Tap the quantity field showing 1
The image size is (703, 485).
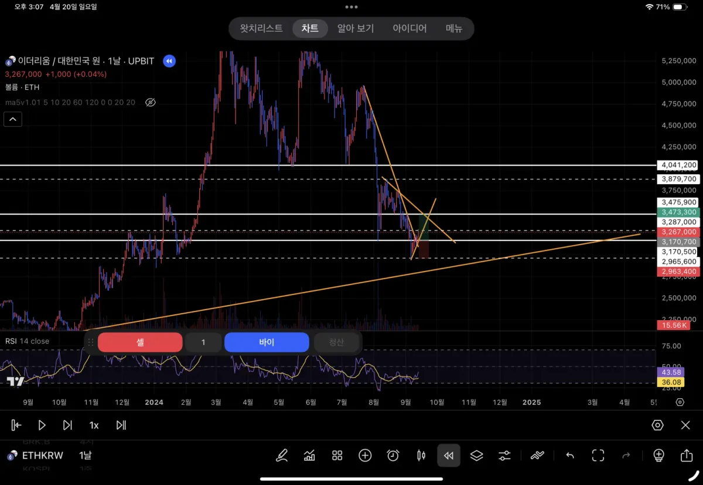[203, 342]
